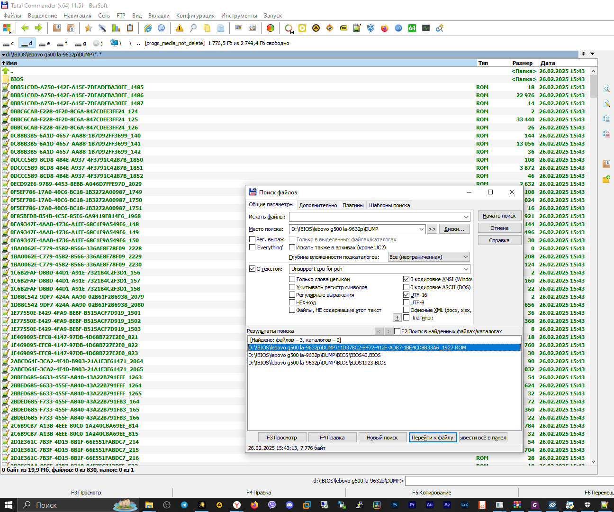
Task: Enable 'Искать также в архивах' checkbox
Action: point(292,247)
